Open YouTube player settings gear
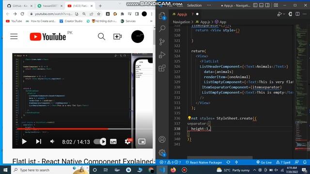 (x=128, y=141)
